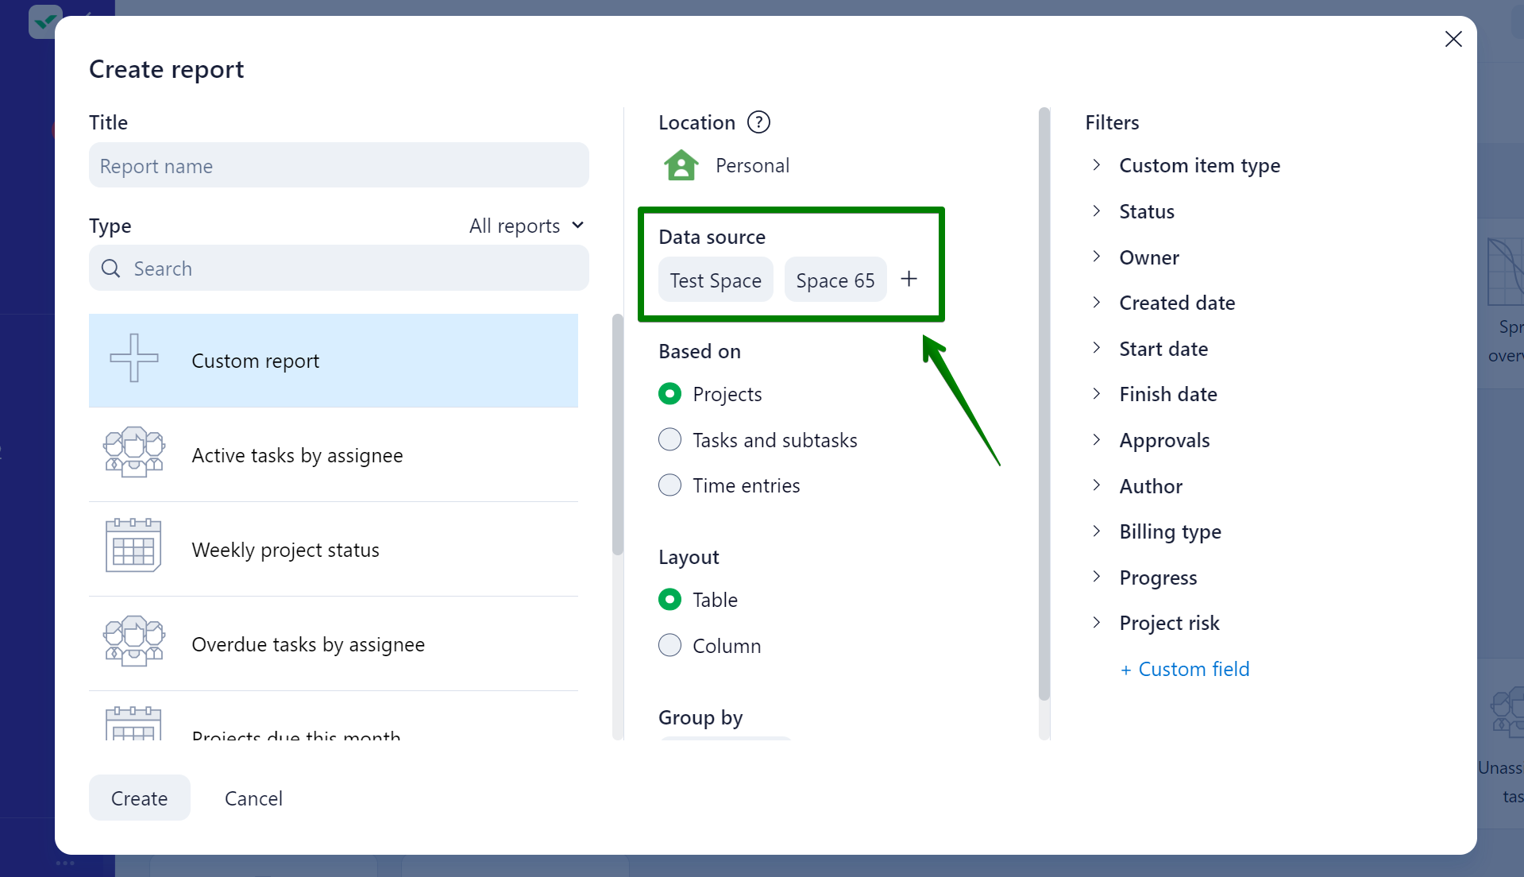Image resolution: width=1524 pixels, height=877 pixels.
Task: Select Tasks and subtasks radio option
Action: (x=669, y=440)
